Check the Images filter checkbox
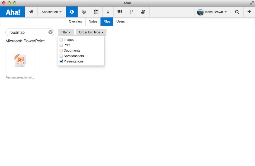 click(x=61, y=40)
